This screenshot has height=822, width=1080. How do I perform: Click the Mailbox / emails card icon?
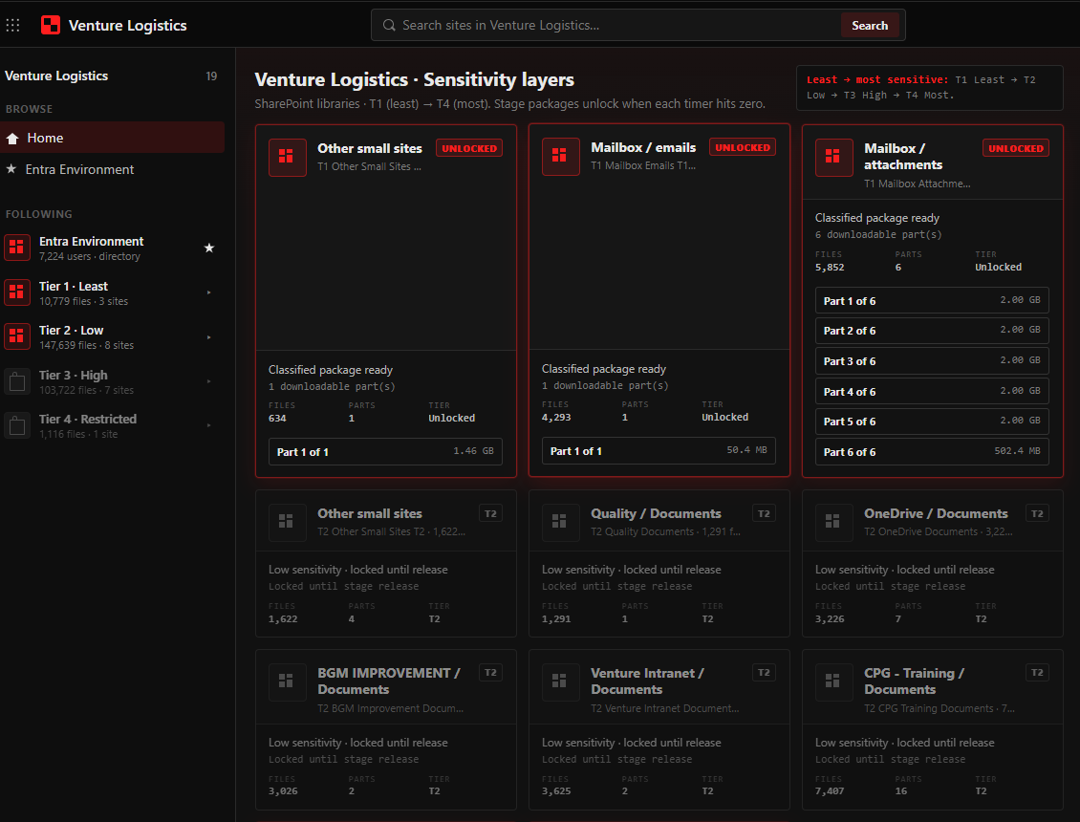pyautogui.click(x=561, y=157)
